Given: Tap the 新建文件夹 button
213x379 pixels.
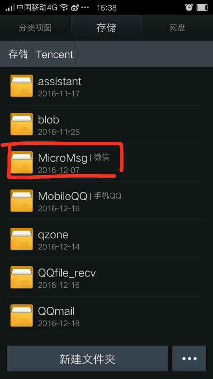Looking at the screenshot, I should click(x=88, y=358).
